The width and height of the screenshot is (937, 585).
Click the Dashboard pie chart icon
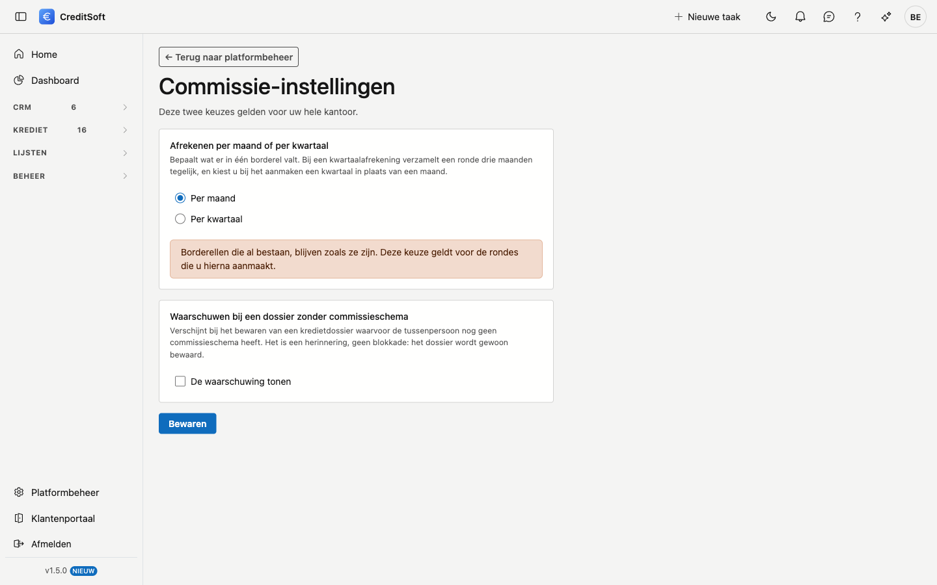(19, 80)
